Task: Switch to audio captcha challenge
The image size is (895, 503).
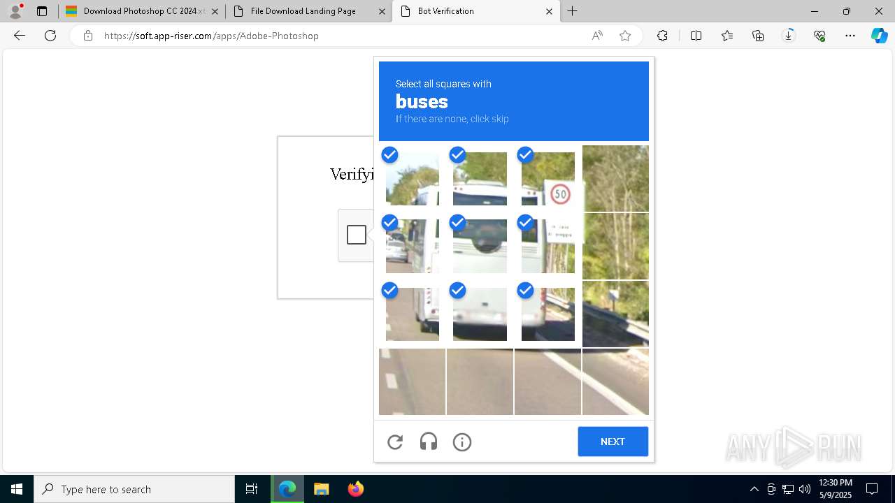Action: 429,442
